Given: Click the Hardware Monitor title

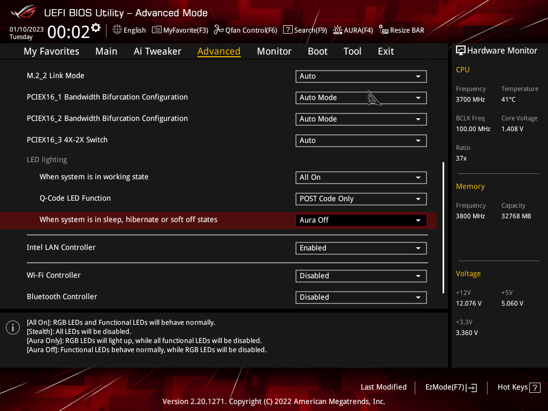Looking at the screenshot, I should (x=502, y=51).
